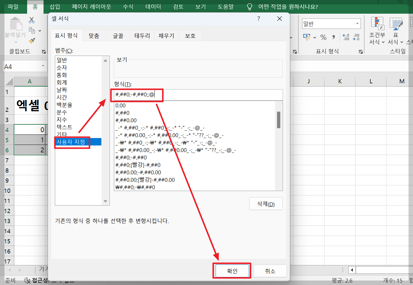Open the number format dialog launcher
The height and width of the screenshot is (285, 413).
point(361,52)
